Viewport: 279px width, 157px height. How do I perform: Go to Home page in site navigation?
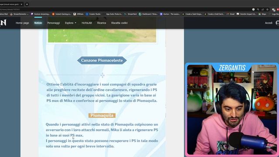click(22, 23)
